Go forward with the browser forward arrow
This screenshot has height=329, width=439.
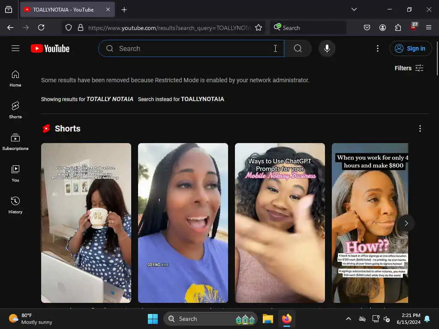pos(26,27)
